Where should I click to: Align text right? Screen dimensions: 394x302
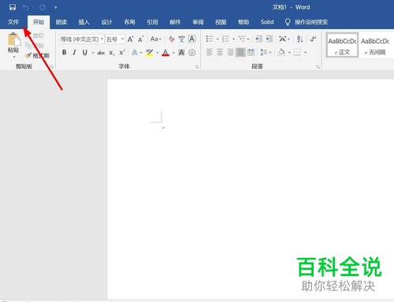[230, 53]
